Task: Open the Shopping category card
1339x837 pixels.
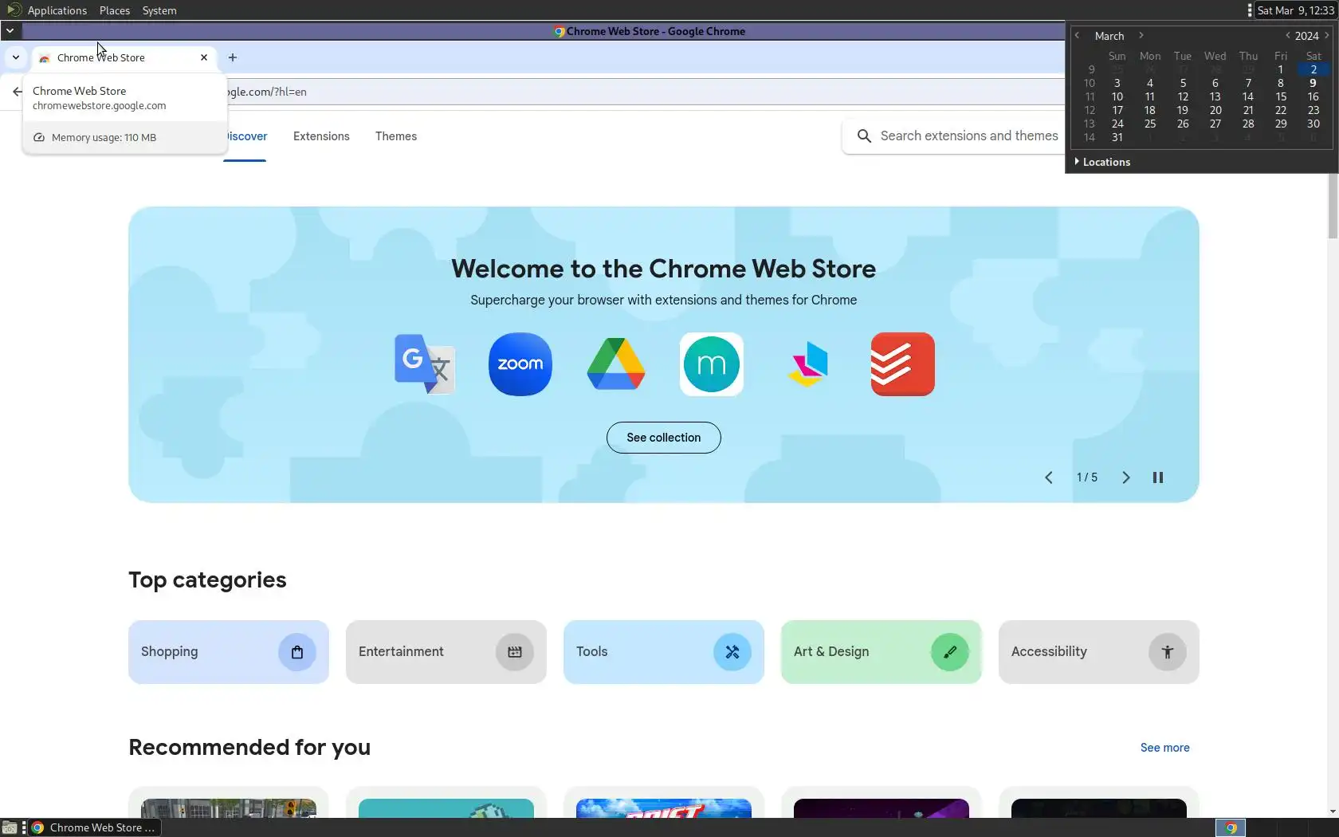Action: tap(229, 652)
